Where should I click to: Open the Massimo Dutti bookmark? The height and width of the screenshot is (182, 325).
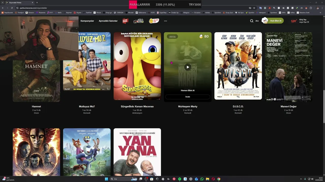[303, 12]
